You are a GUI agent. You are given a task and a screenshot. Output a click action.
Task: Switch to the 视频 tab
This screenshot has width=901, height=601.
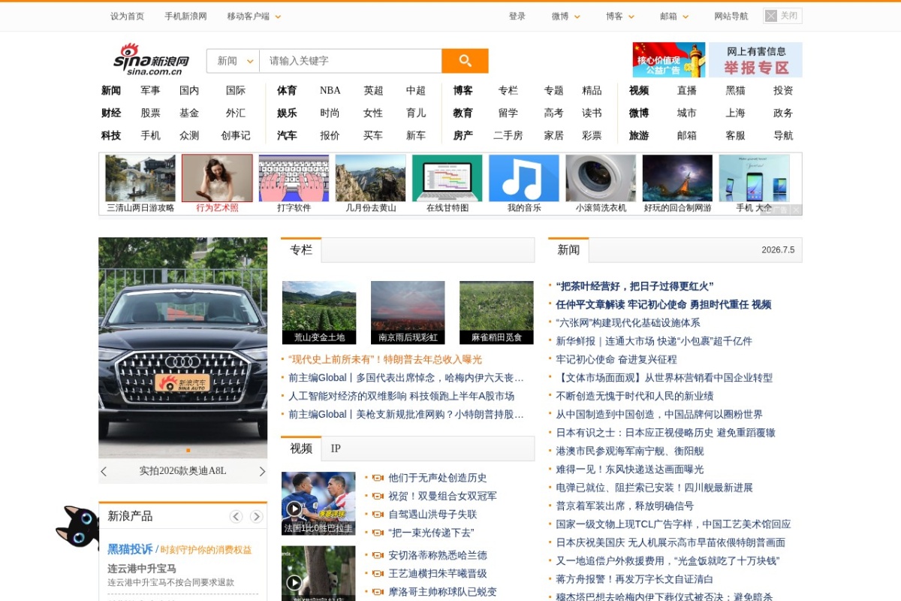tap(301, 448)
